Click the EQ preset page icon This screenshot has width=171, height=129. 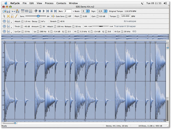tap(8, 31)
